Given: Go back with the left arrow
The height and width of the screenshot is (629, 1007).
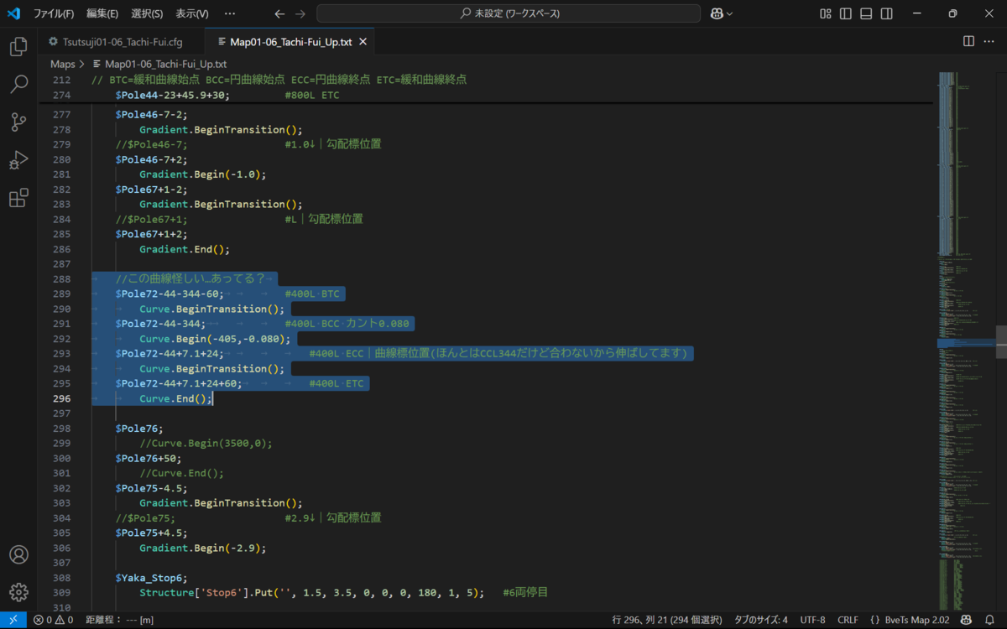Looking at the screenshot, I should coord(279,13).
